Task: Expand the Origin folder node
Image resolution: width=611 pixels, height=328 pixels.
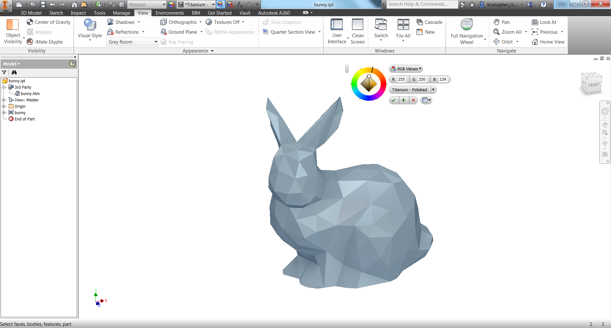Action: pyautogui.click(x=4, y=106)
